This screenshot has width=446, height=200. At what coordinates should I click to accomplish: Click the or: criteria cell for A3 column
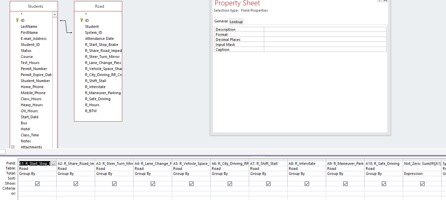(114, 194)
